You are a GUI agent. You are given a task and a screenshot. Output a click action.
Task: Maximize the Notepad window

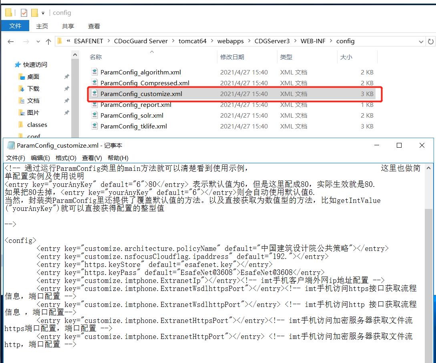tap(399, 146)
